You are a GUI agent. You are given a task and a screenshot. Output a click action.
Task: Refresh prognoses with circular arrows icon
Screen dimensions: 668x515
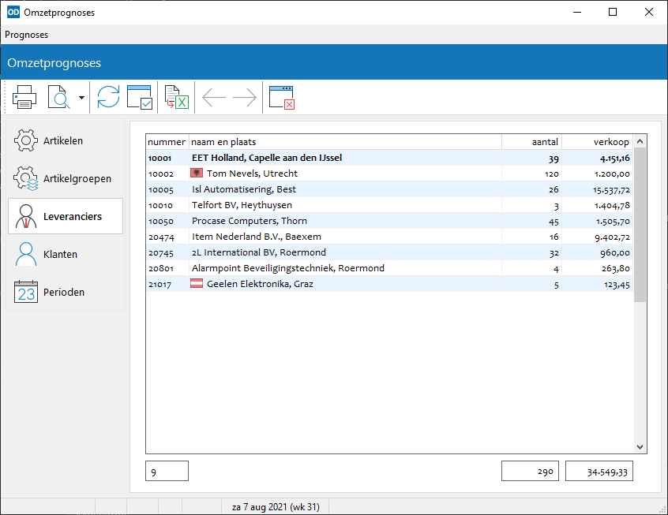[x=108, y=98]
